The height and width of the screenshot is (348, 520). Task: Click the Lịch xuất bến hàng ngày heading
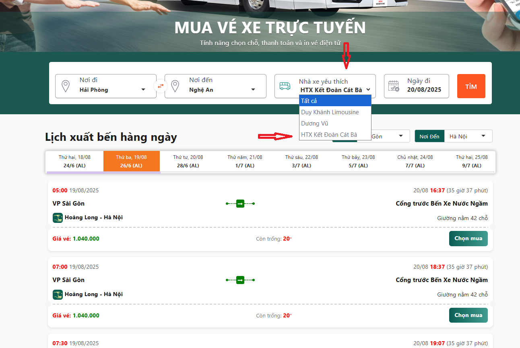(111, 137)
